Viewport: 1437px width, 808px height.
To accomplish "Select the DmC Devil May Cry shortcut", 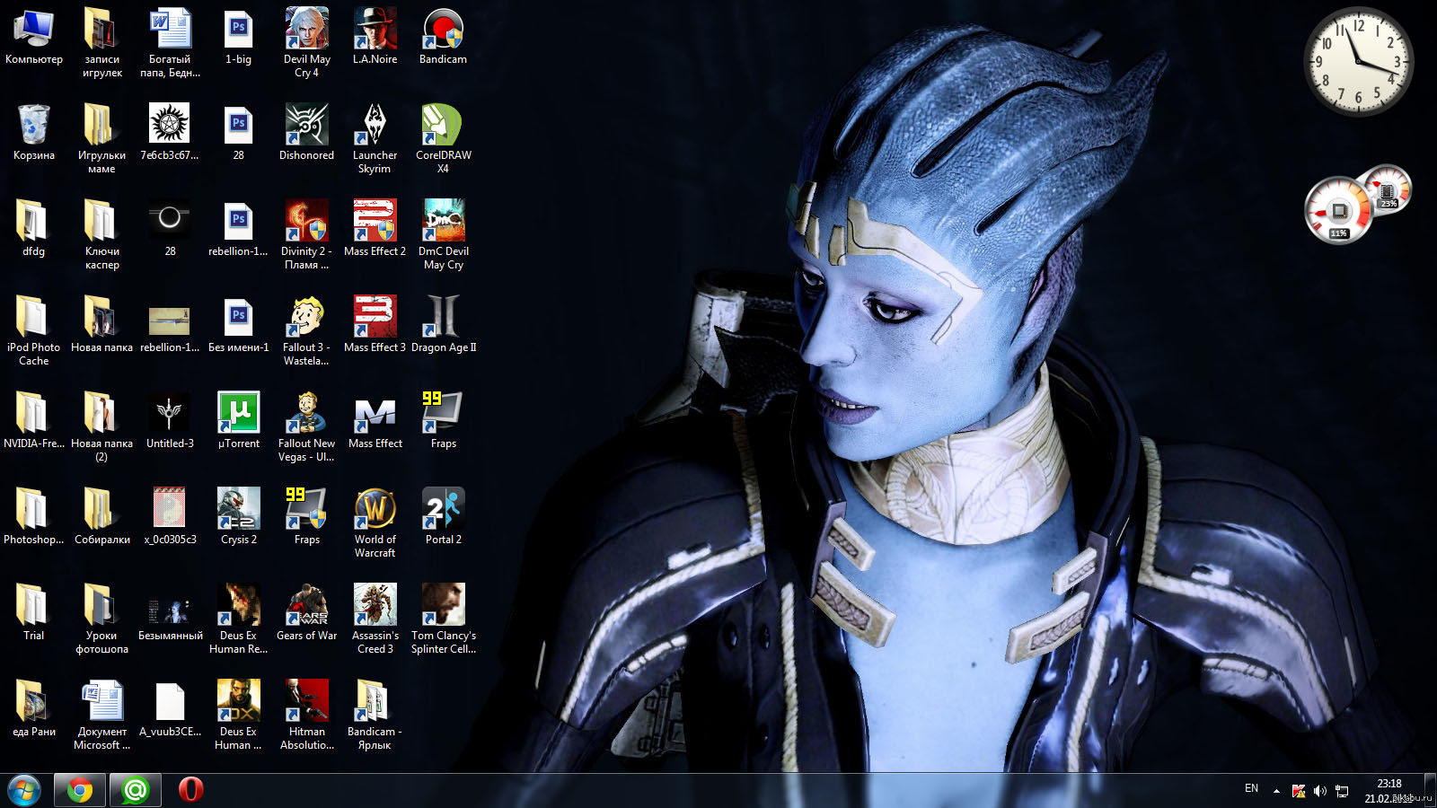I will click(x=444, y=234).
